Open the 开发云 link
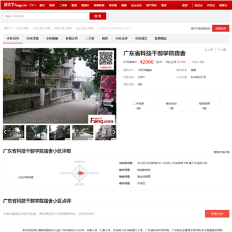Screen dimensions: 232x232 pos(211,5)
